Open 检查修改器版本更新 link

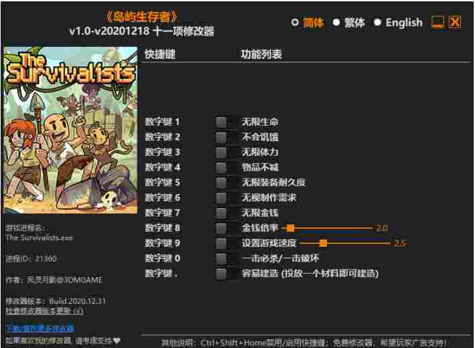(x=44, y=311)
